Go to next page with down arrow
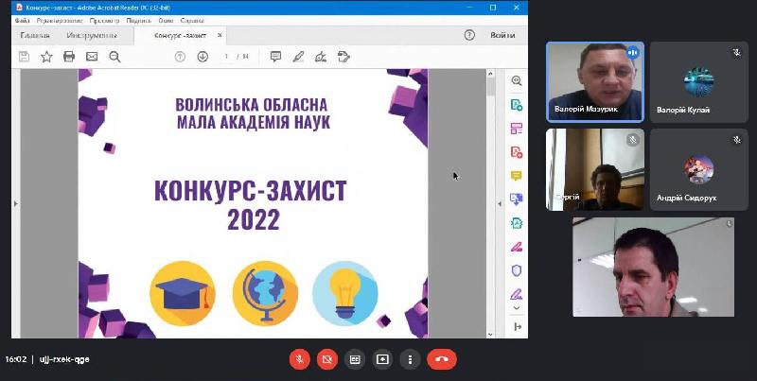This screenshot has width=757, height=381. click(202, 57)
